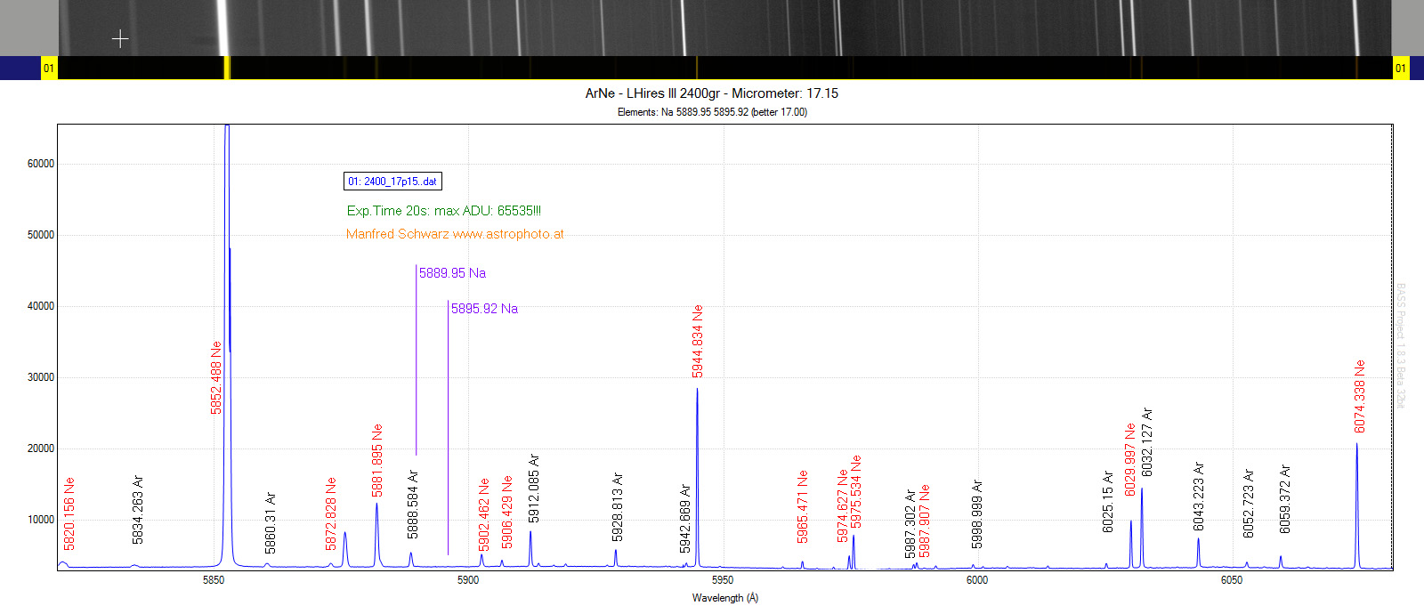Click the 5852.488 Ne line label
Viewport: 1424px width, 614px height.
pos(216,377)
